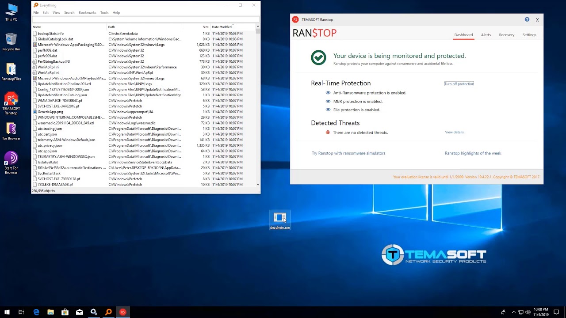Image resolution: width=566 pixels, height=318 pixels.
Task: Open Edit menu in Everything
Action: [x=46, y=12]
